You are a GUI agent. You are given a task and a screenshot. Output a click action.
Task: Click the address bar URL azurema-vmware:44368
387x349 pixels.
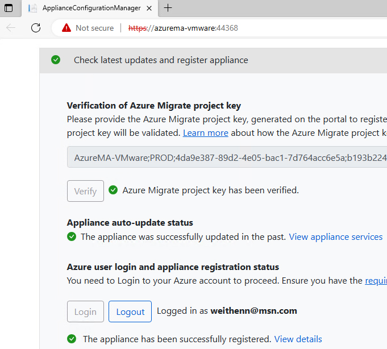pos(196,28)
